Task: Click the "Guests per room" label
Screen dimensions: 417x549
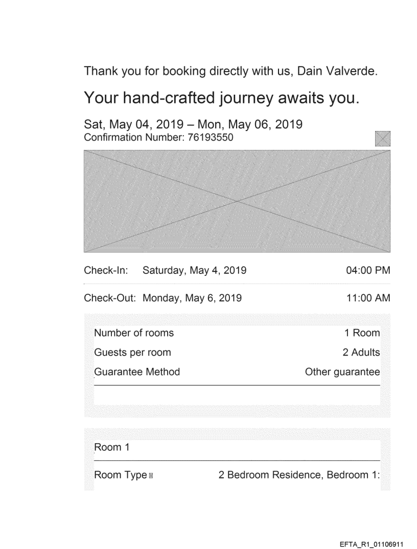Action: [132, 353]
